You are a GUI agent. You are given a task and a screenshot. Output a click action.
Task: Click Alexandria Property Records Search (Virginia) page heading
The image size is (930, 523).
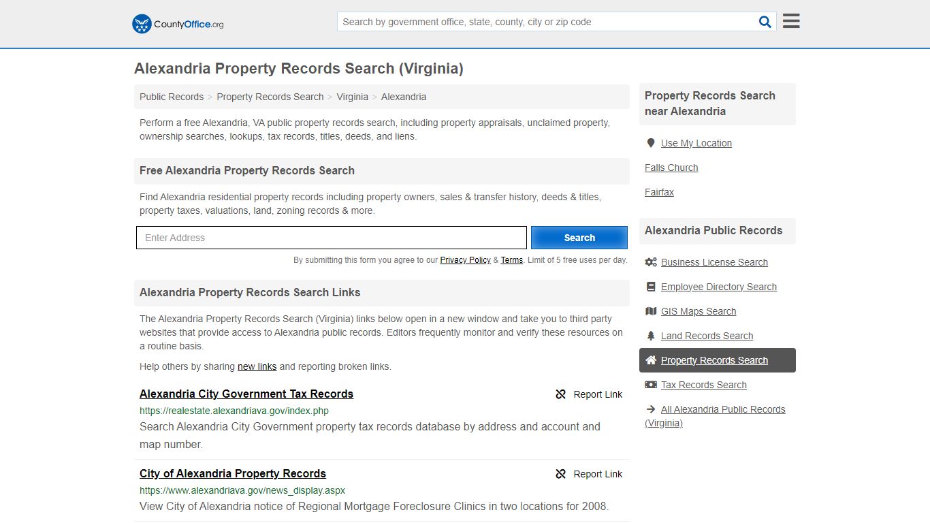299,68
